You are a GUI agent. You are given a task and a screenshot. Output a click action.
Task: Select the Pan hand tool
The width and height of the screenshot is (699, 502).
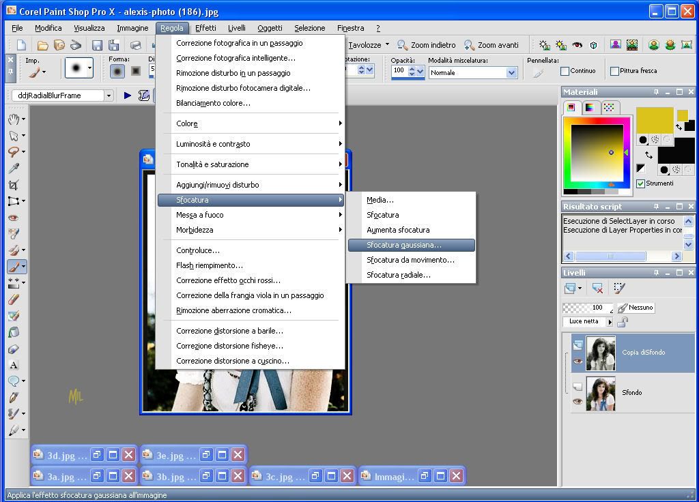click(x=14, y=119)
